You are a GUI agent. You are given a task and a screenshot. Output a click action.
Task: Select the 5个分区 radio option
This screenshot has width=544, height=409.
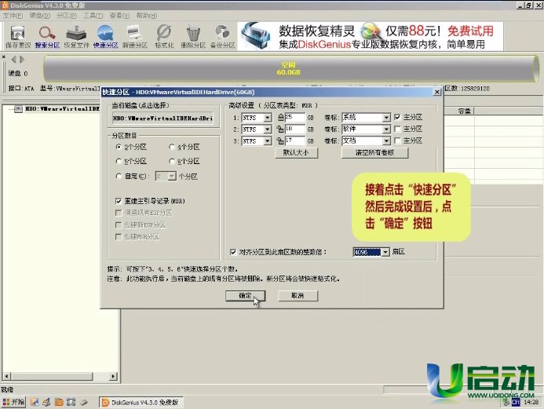click(x=119, y=161)
